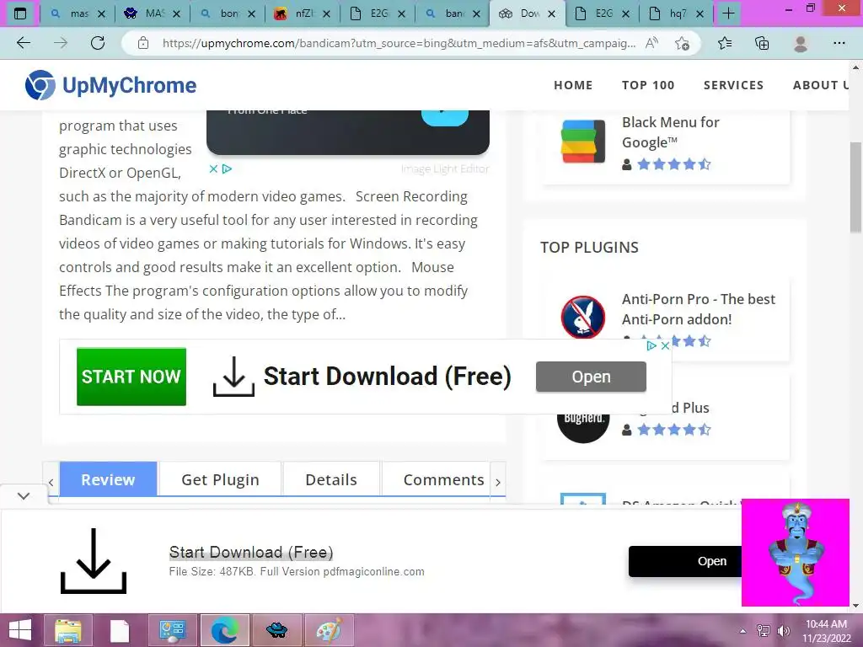863x647 pixels.
Task: Open the Favorites list icon
Action: point(725,43)
